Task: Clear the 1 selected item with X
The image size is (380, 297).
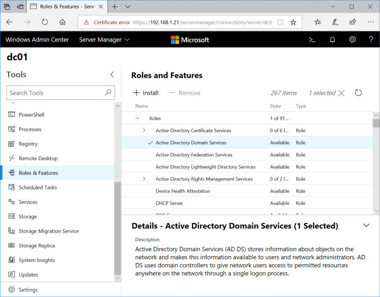Action: (341, 93)
